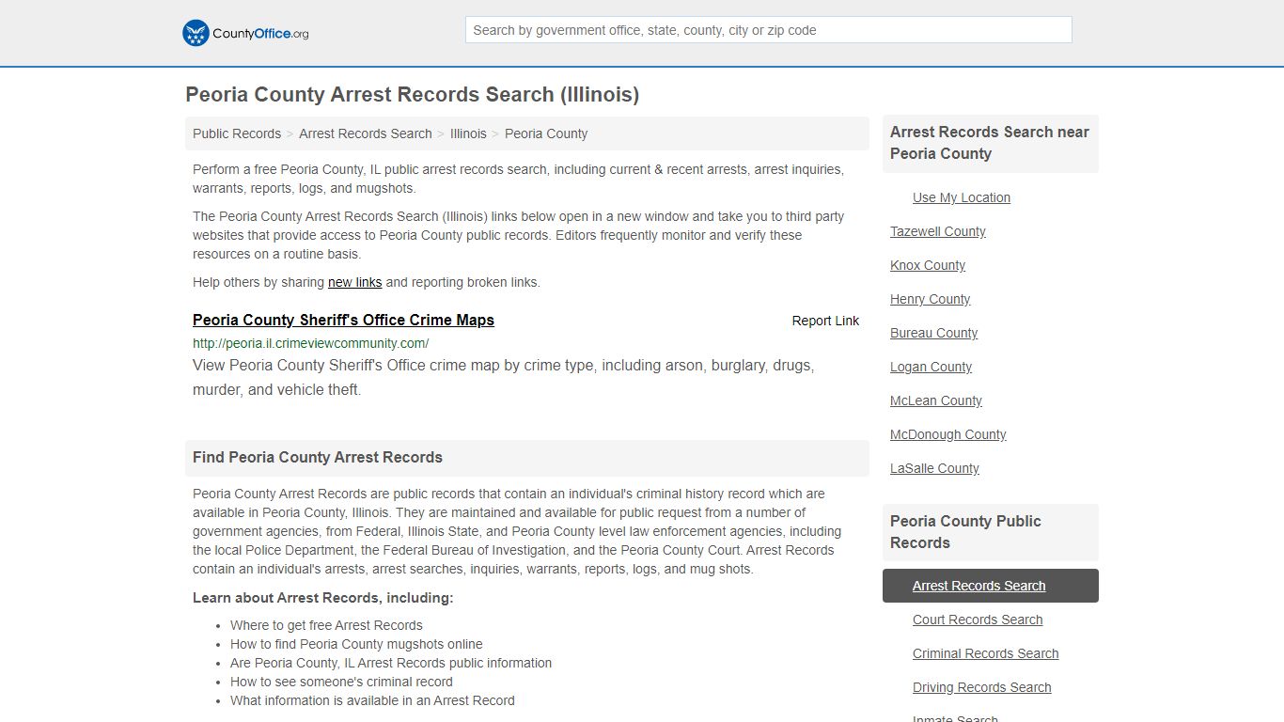Open McLean County arrest records
The width and height of the screenshot is (1284, 722).
936,400
